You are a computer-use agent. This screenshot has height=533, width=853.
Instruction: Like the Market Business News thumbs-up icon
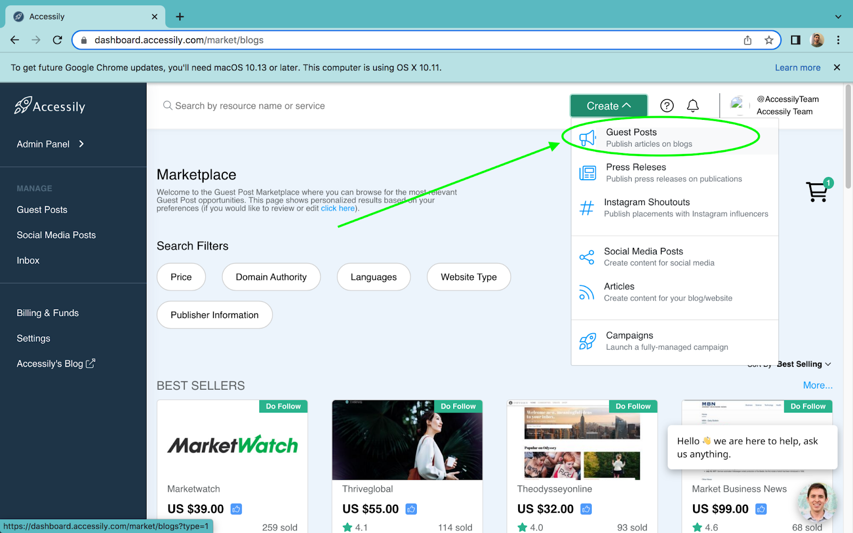coord(761,509)
